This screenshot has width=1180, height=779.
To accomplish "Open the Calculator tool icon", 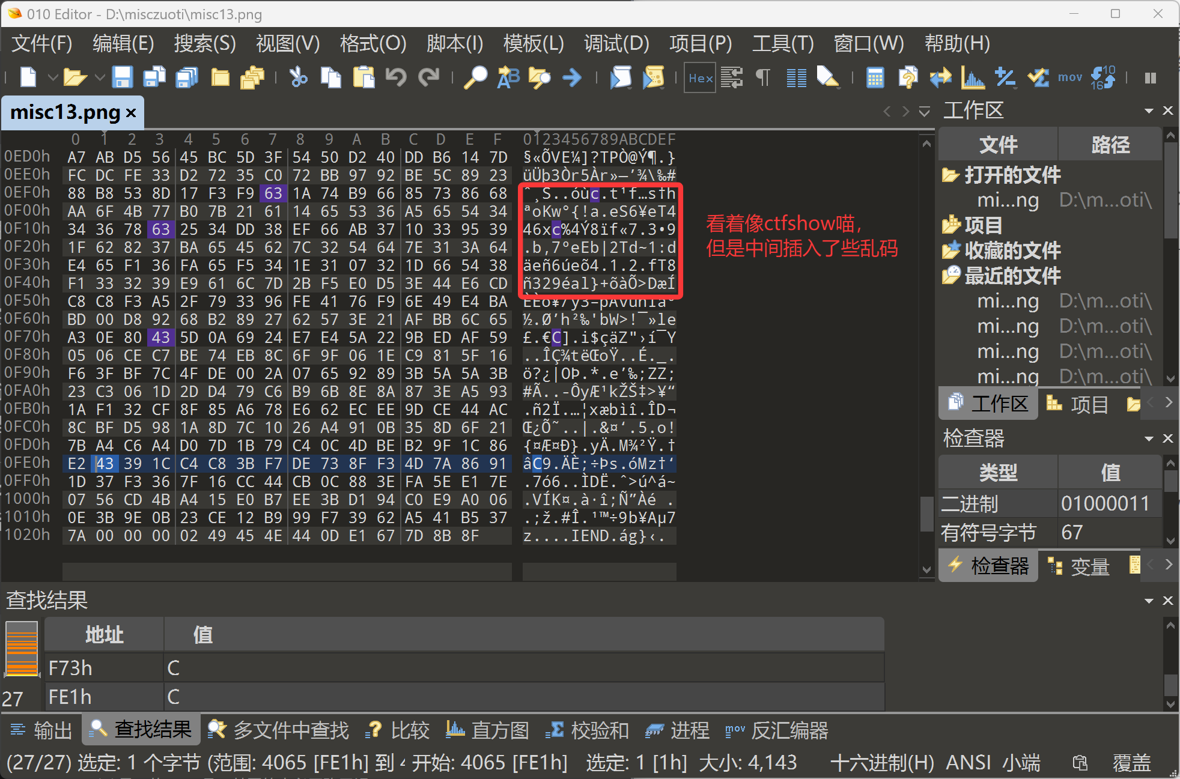I will (875, 77).
